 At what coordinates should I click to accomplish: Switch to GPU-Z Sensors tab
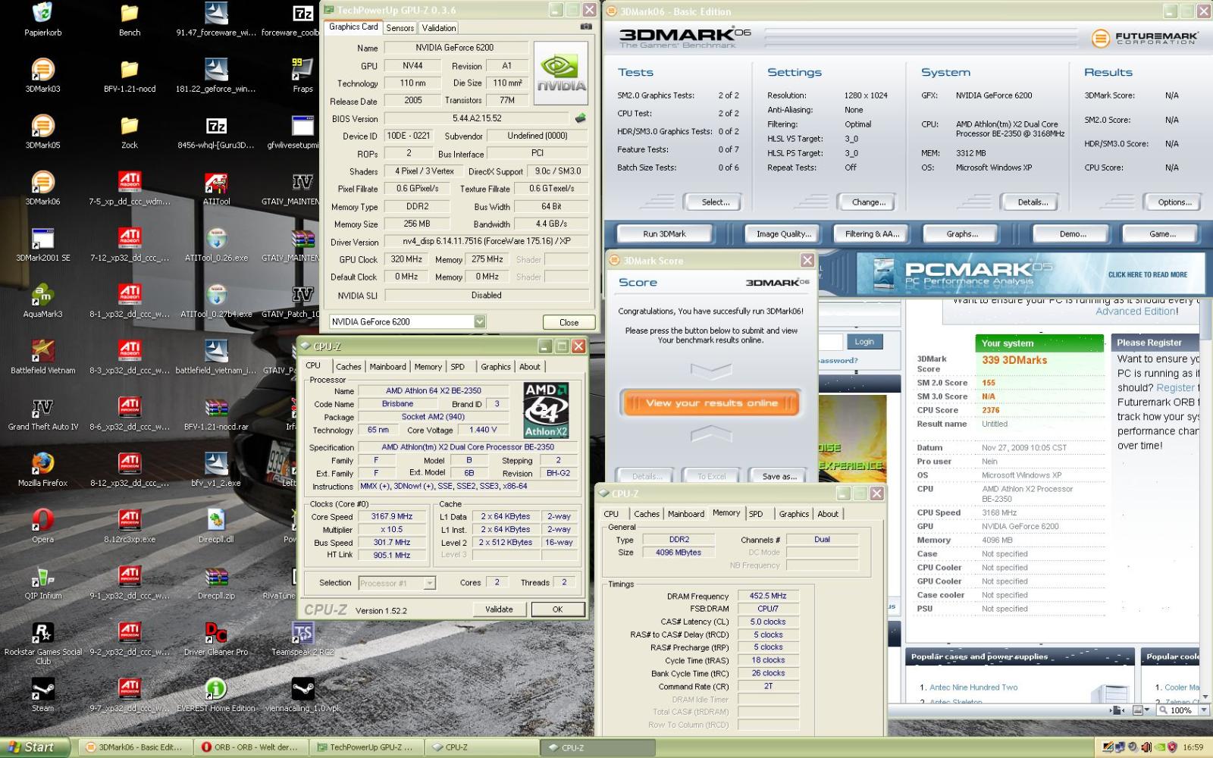[400, 27]
